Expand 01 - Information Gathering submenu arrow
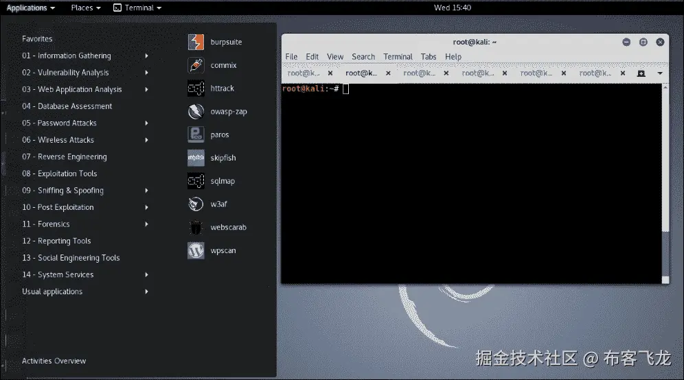684x380 pixels. [x=146, y=56]
